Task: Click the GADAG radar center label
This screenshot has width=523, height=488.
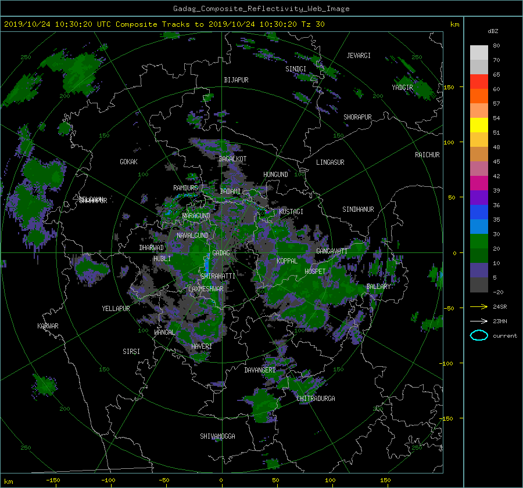Action: pyautogui.click(x=221, y=253)
